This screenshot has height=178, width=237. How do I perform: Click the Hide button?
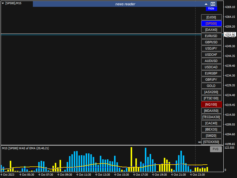[211, 9]
